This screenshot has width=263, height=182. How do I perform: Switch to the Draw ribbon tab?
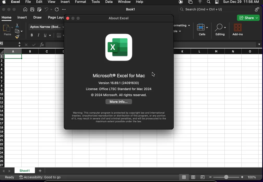(37, 17)
